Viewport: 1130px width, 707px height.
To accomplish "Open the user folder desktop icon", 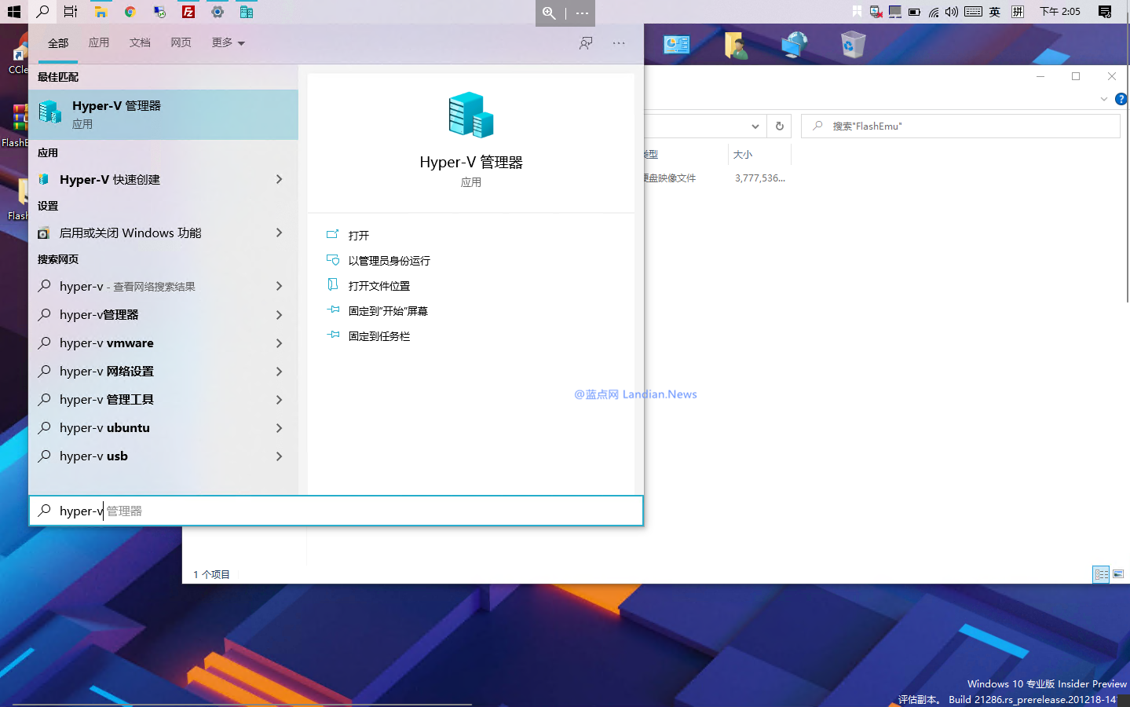I will click(736, 45).
